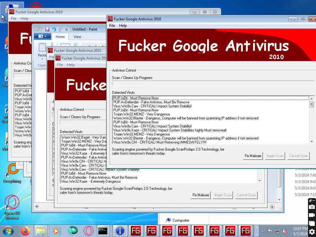Click the rectangular Select tool in Paint
The height and width of the screenshot is (237, 316).
click(65, 45)
